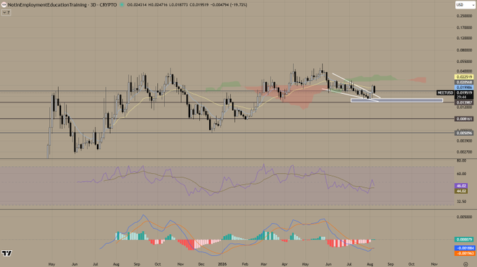The image size is (477, 267).
Task: Open the USD currency dropdown
Action: pyautogui.click(x=465, y=5)
